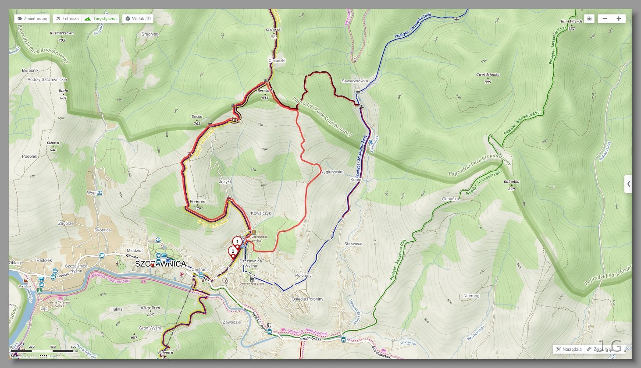Image resolution: width=641 pixels, height=368 pixels.
Task: Click the Bereśnik mountain hut icon
Action: [x=235, y=118]
